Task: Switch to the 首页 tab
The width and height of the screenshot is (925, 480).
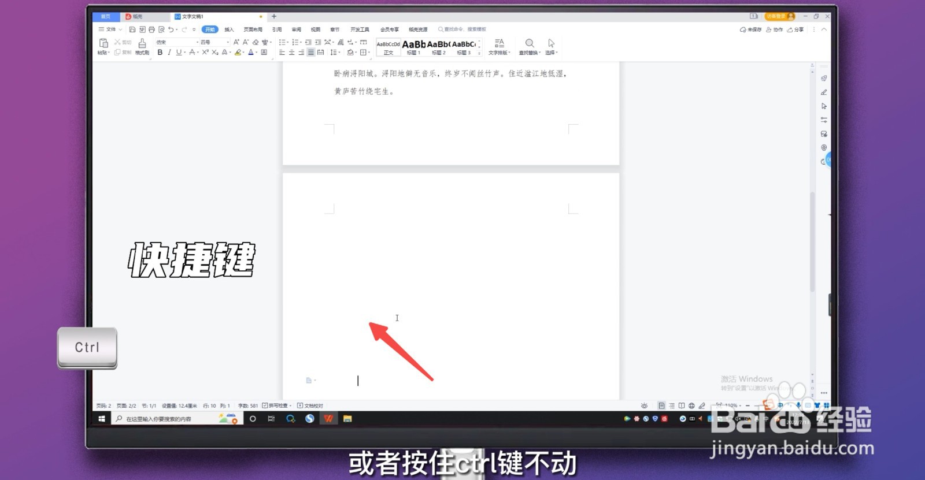Action: (106, 17)
